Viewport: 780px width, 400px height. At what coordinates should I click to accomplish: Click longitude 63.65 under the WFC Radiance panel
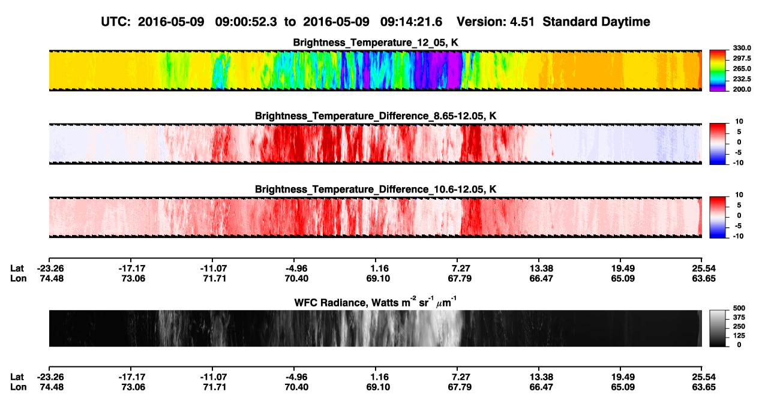click(x=702, y=387)
